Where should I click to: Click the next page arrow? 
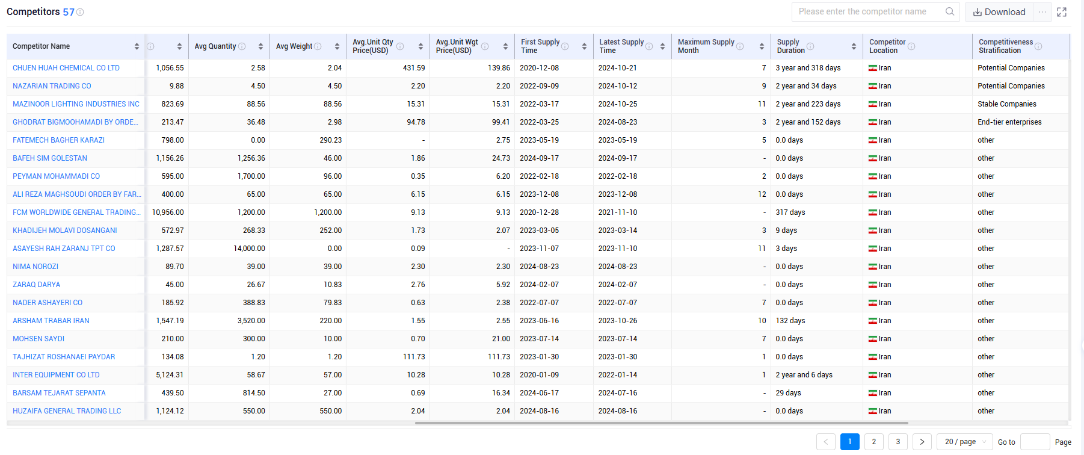922,442
